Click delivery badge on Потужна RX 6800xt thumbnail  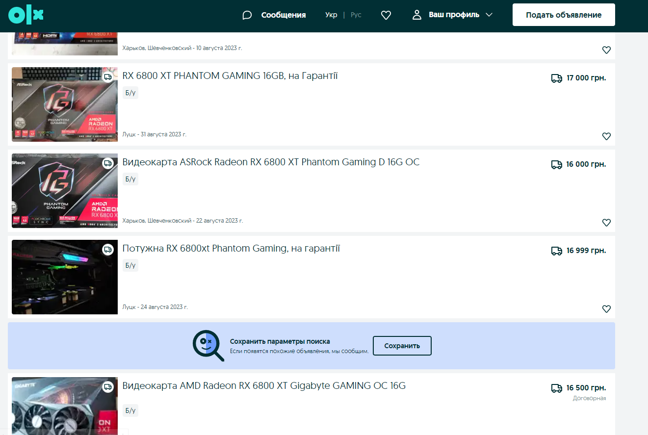(108, 250)
